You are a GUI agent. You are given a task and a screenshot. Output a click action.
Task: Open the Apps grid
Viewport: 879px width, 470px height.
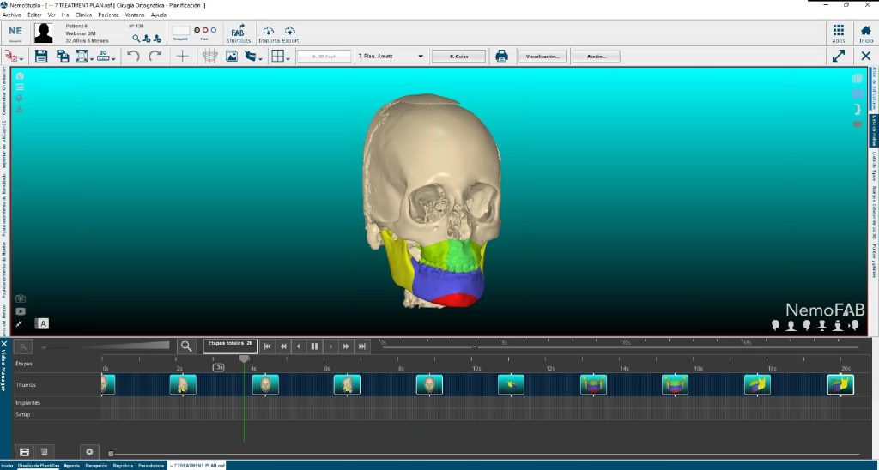839,33
